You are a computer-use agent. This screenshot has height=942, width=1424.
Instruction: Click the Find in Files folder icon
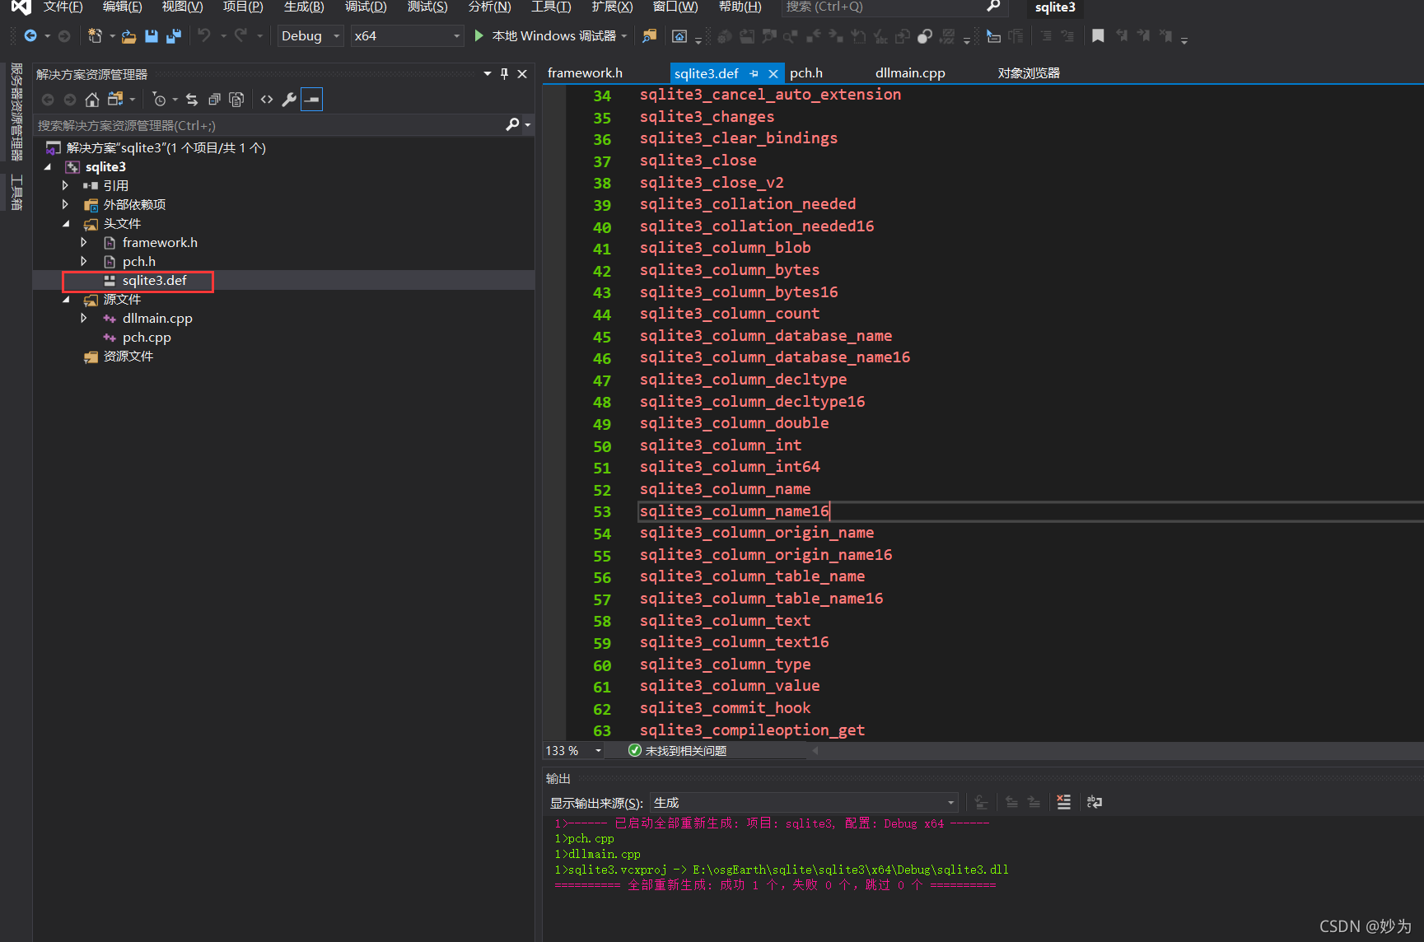click(x=650, y=36)
